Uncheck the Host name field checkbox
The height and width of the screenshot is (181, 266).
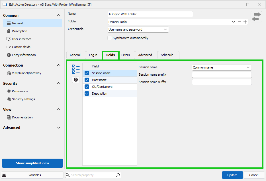(x=87, y=80)
